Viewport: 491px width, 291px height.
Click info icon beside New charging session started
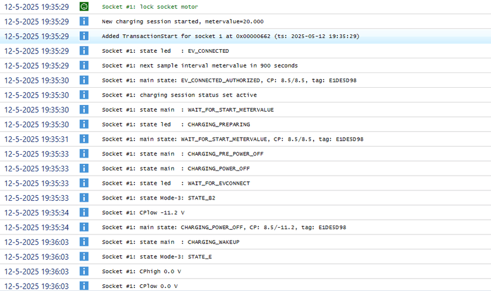point(85,21)
